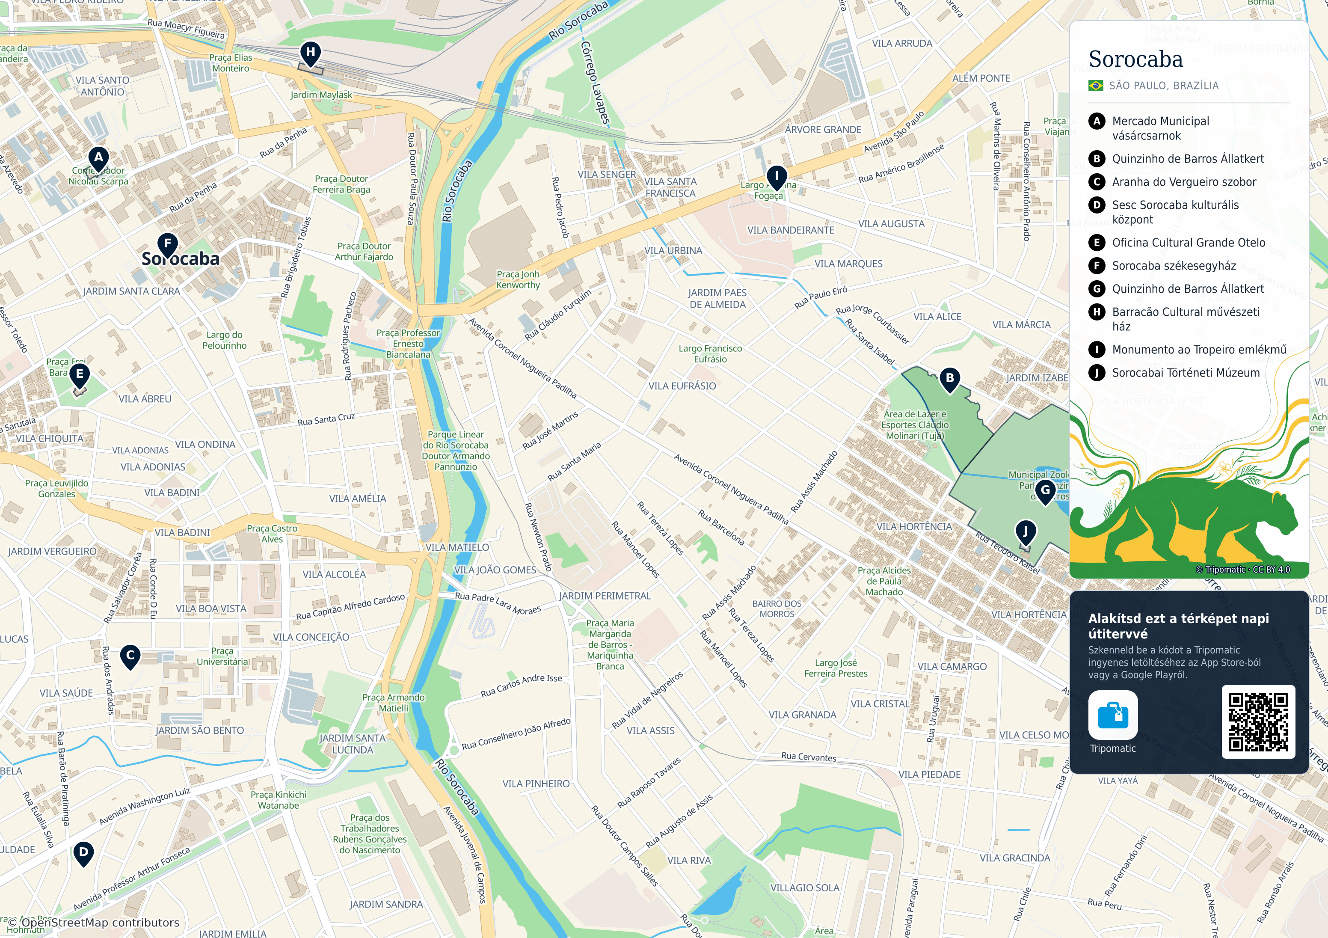Open Sorocabai Történeti Múzeum entry

tap(1186, 373)
